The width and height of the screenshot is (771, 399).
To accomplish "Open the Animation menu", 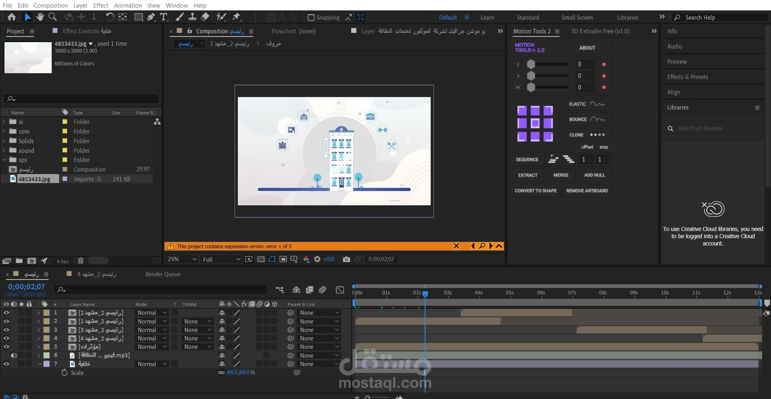I will (128, 5).
